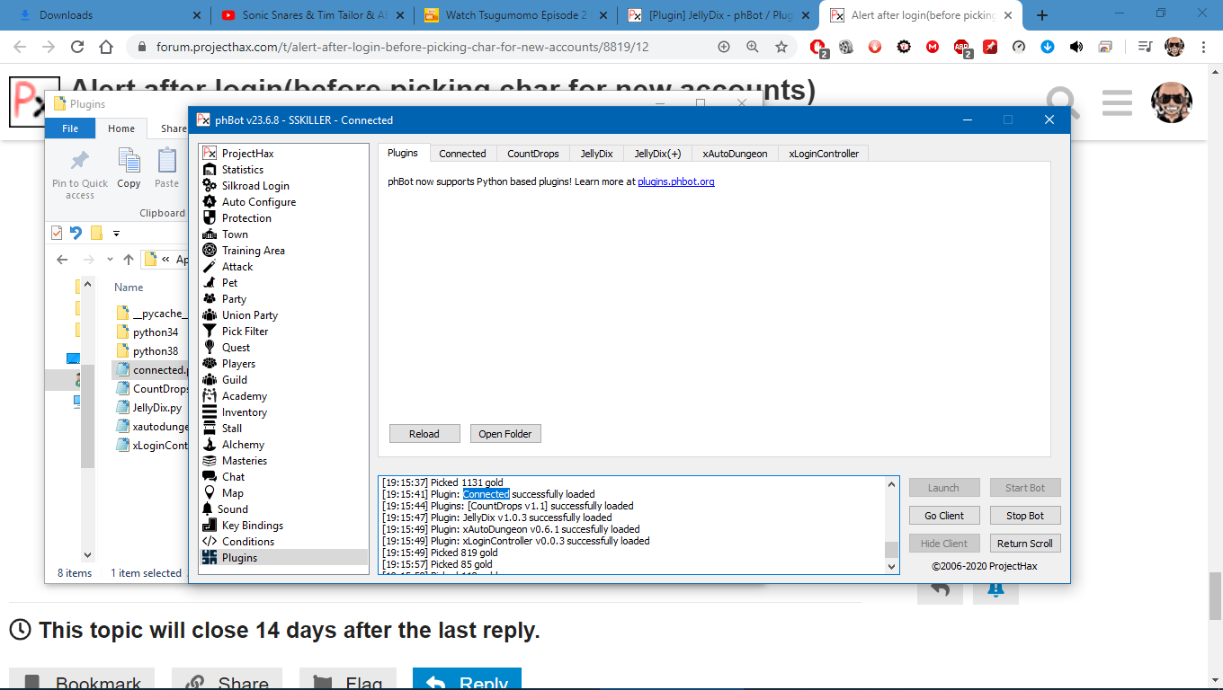Follow the plugins.phbot.org link
Viewport: 1223px width, 690px height.
click(x=675, y=181)
